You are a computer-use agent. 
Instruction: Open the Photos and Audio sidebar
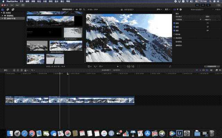(7, 9)
